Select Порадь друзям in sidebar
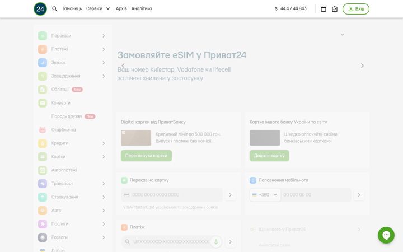This screenshot has width=403, height=252. point(67,116)
